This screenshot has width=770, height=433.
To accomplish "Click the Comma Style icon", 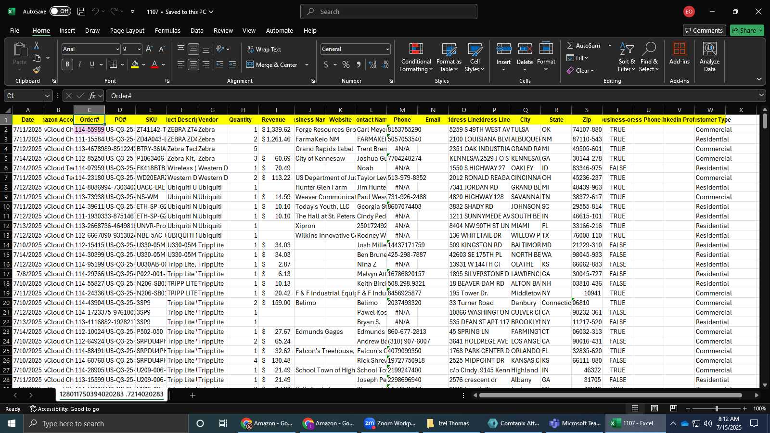I will click(359, 64).
